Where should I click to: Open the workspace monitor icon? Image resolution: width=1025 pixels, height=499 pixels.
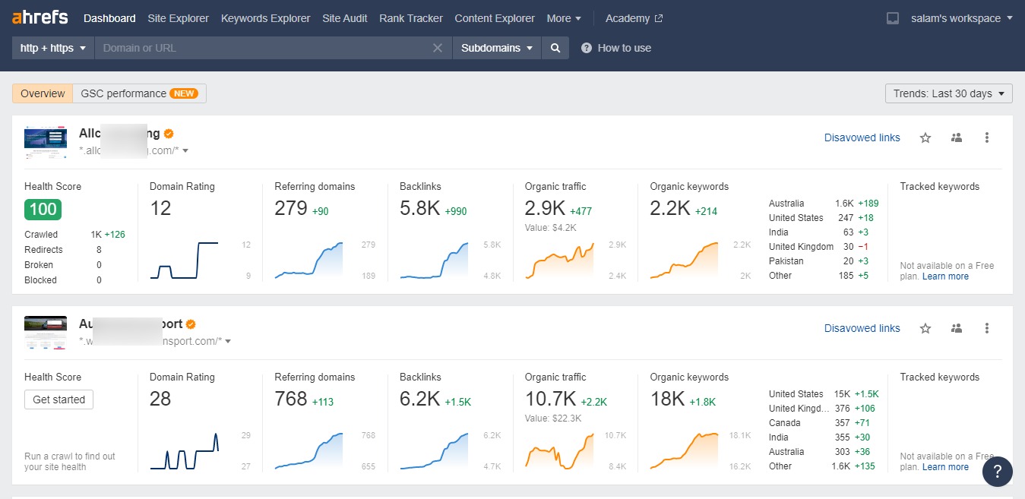coord(893,18)
